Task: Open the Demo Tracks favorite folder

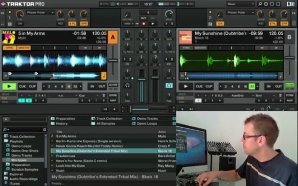Action: point(145,119)
